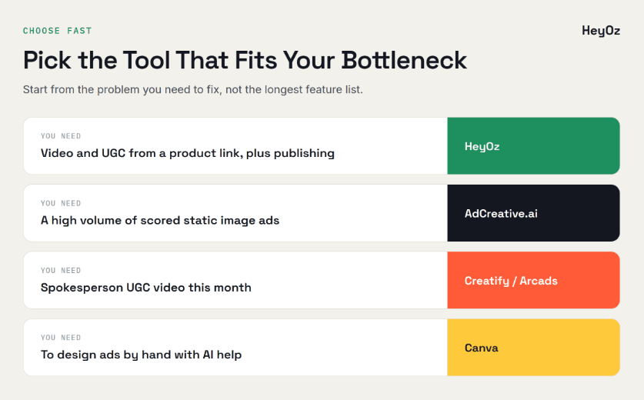Click the subtitle about the longest feature list

193,89
